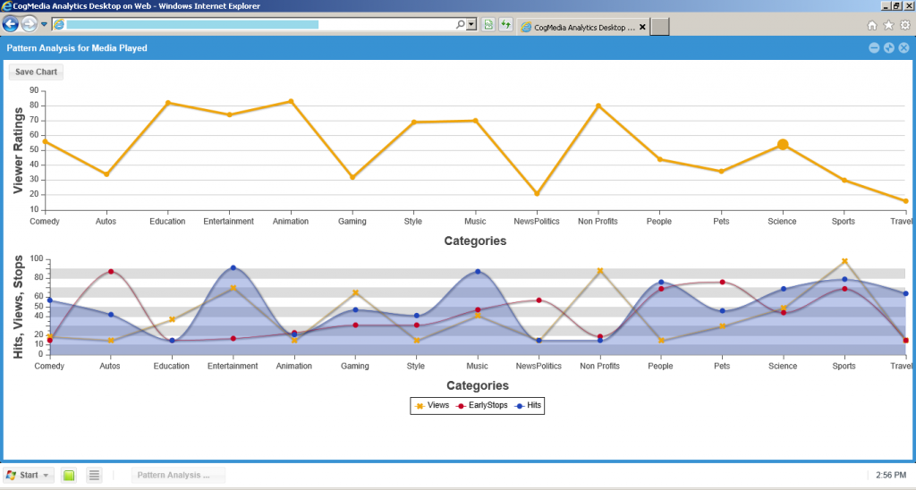The height and width of the screenshot is (490, 916).
Task: Open browser Tools gear icon
Action: (x=904, y=25)
